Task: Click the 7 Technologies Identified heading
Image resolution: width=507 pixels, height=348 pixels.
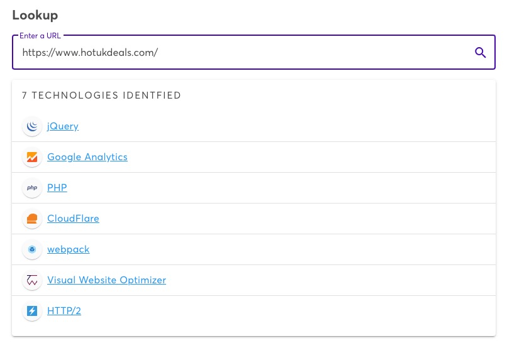Action: (101, 95)
